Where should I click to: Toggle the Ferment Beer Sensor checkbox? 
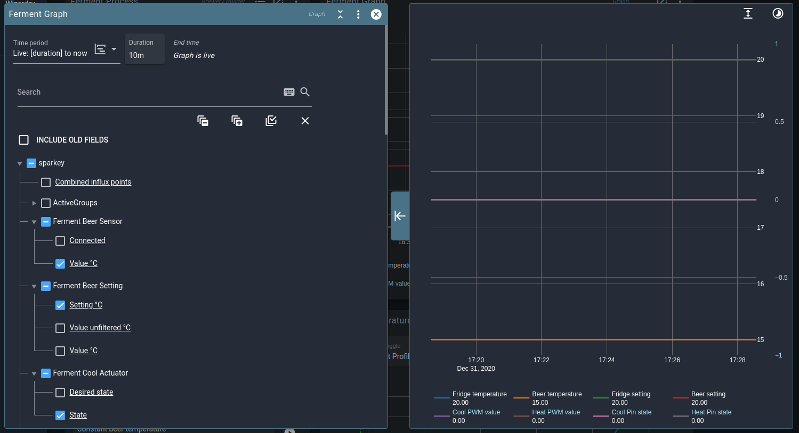(x=46, y=222)
